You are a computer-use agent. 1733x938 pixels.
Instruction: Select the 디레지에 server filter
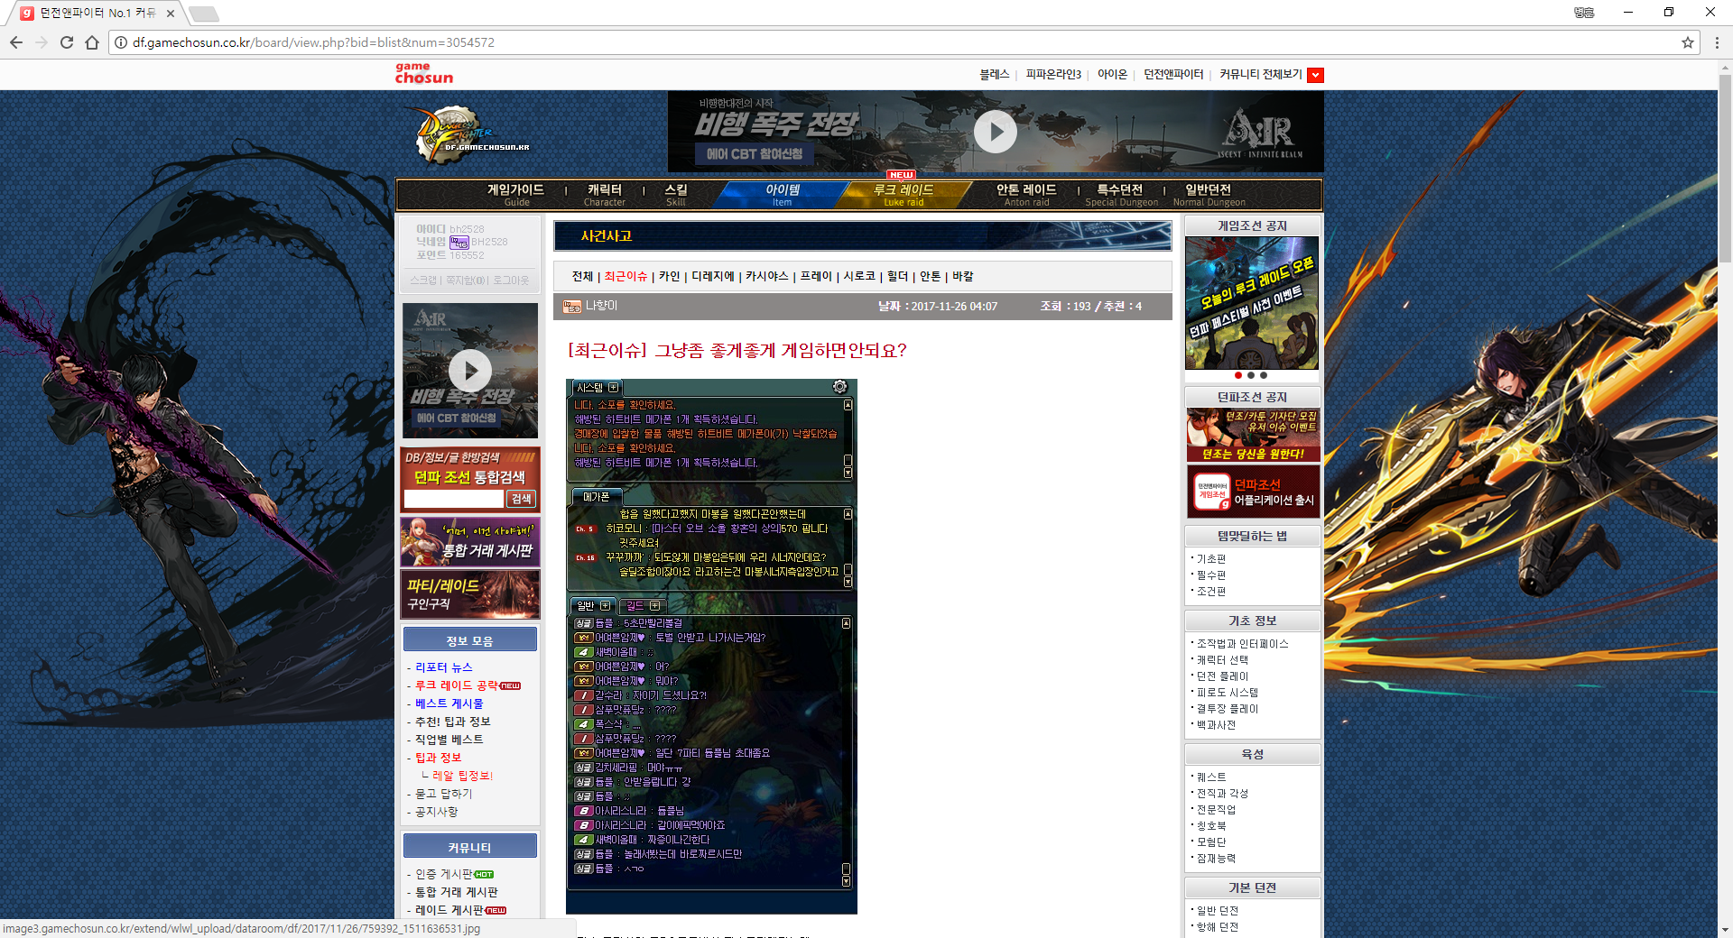point(713,277)
